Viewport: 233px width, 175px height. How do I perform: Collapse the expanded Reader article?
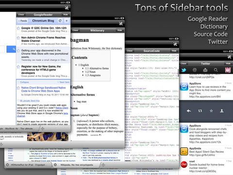tap(24, 82)
